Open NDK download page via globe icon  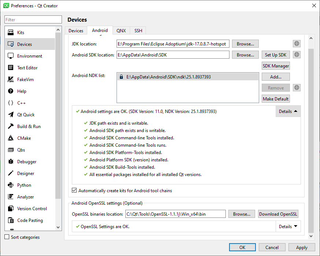(297, 88)
